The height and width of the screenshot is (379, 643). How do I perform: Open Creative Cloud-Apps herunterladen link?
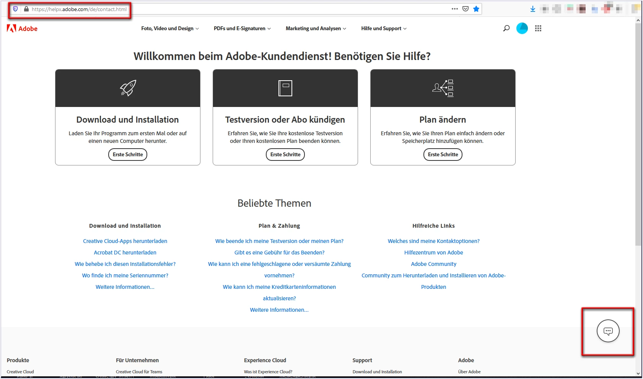pos(125,241)
